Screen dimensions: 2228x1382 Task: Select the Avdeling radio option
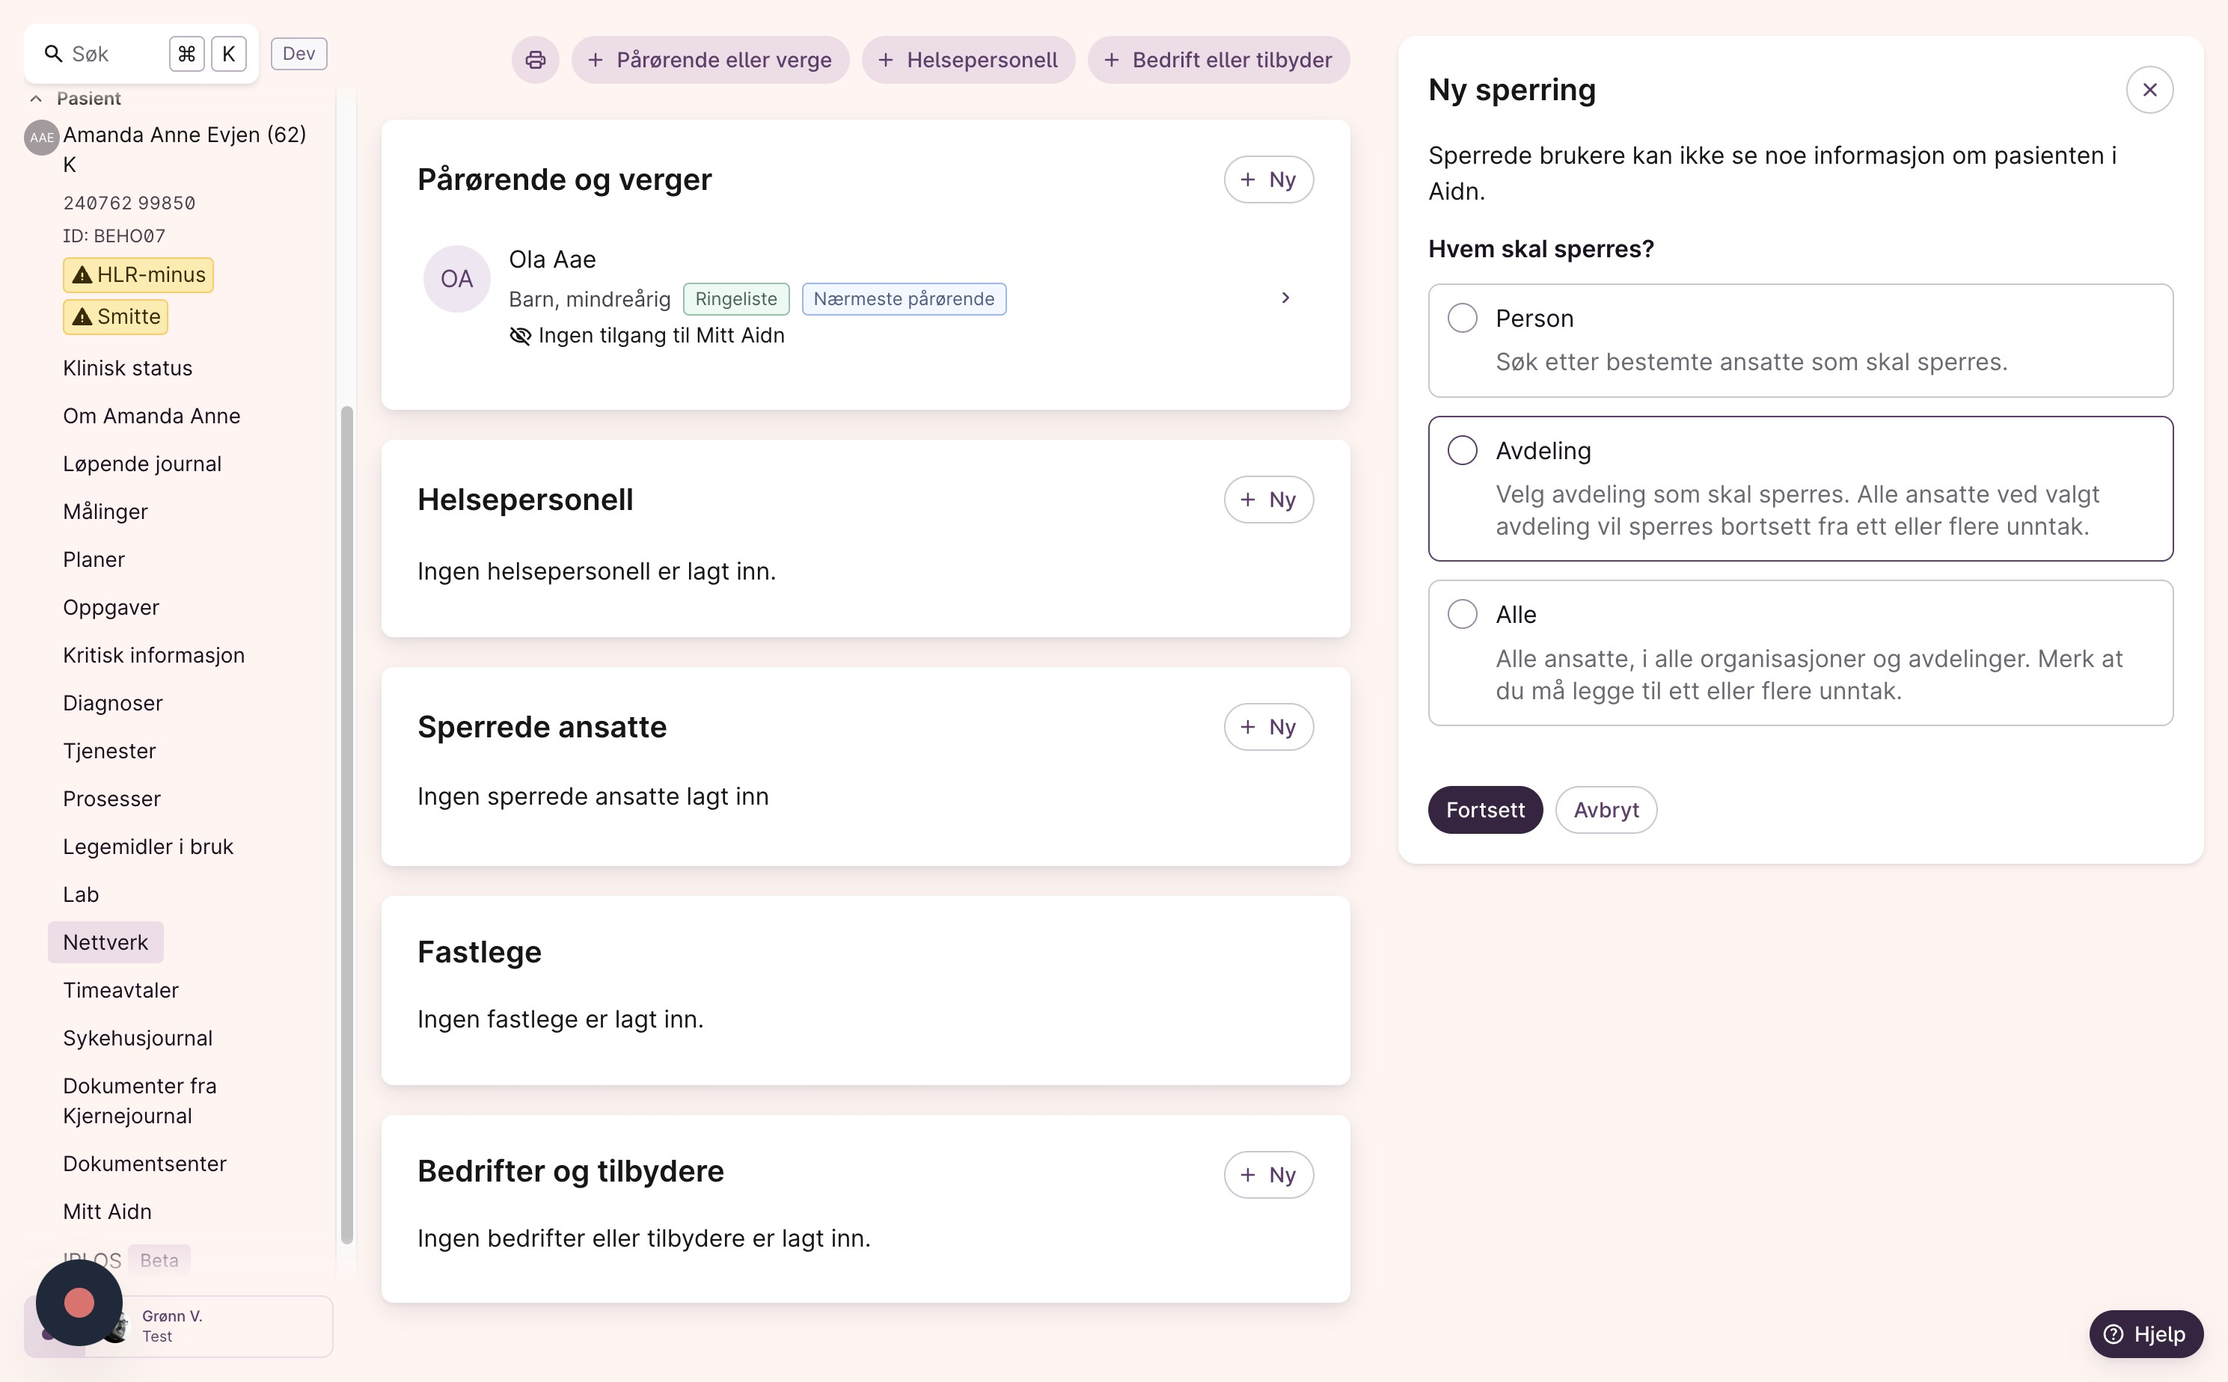coord(1462,451)
